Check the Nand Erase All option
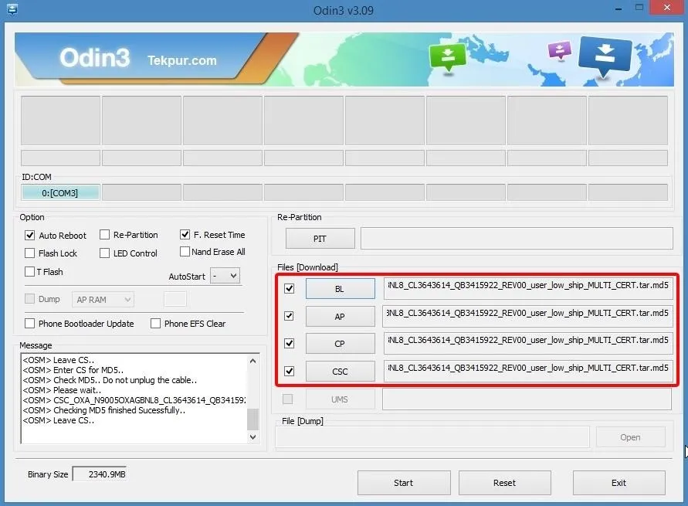Viewport: 688px width, 506px height. coord(185,252)
